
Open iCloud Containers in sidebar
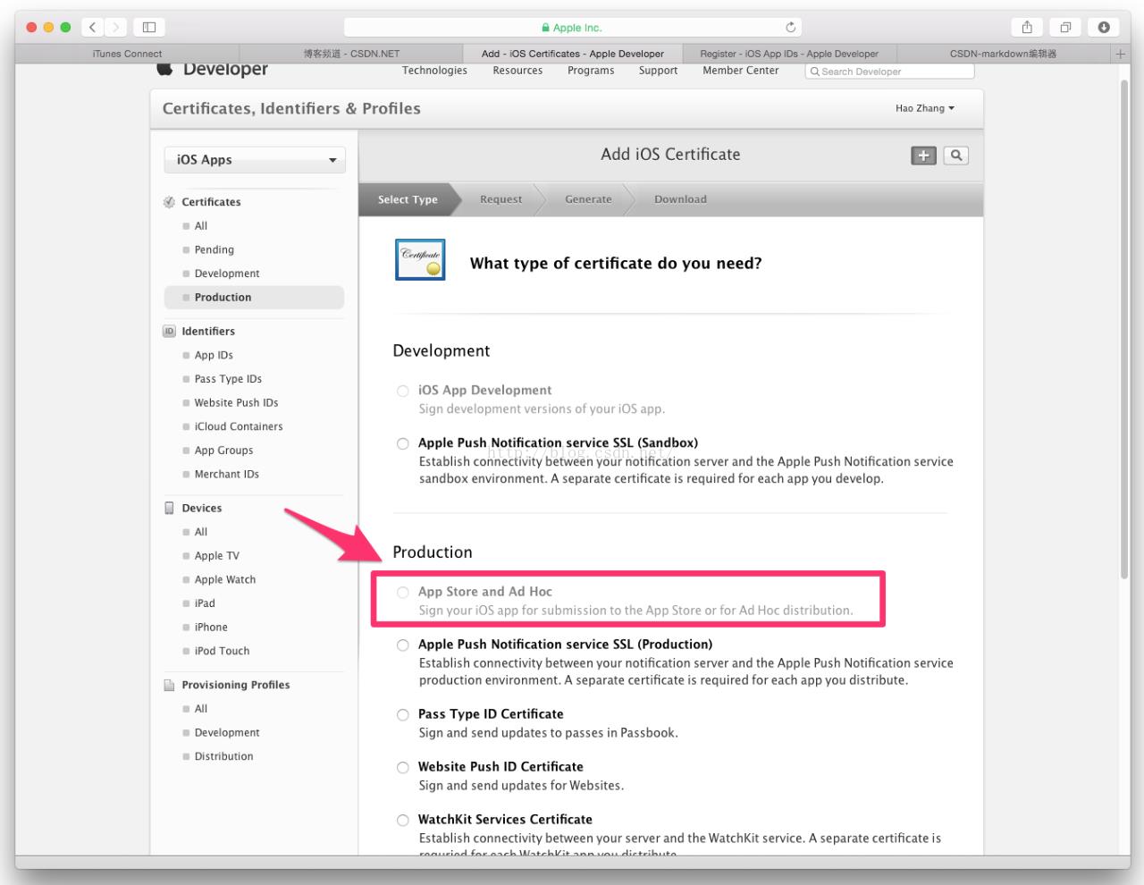click(239, 427)
